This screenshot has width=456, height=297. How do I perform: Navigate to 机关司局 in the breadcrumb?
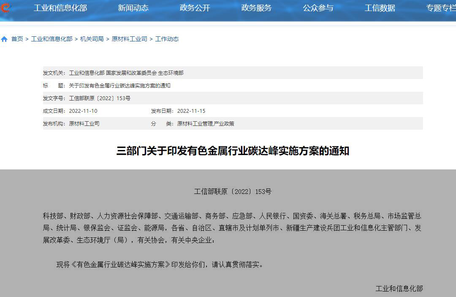(92, 39)
